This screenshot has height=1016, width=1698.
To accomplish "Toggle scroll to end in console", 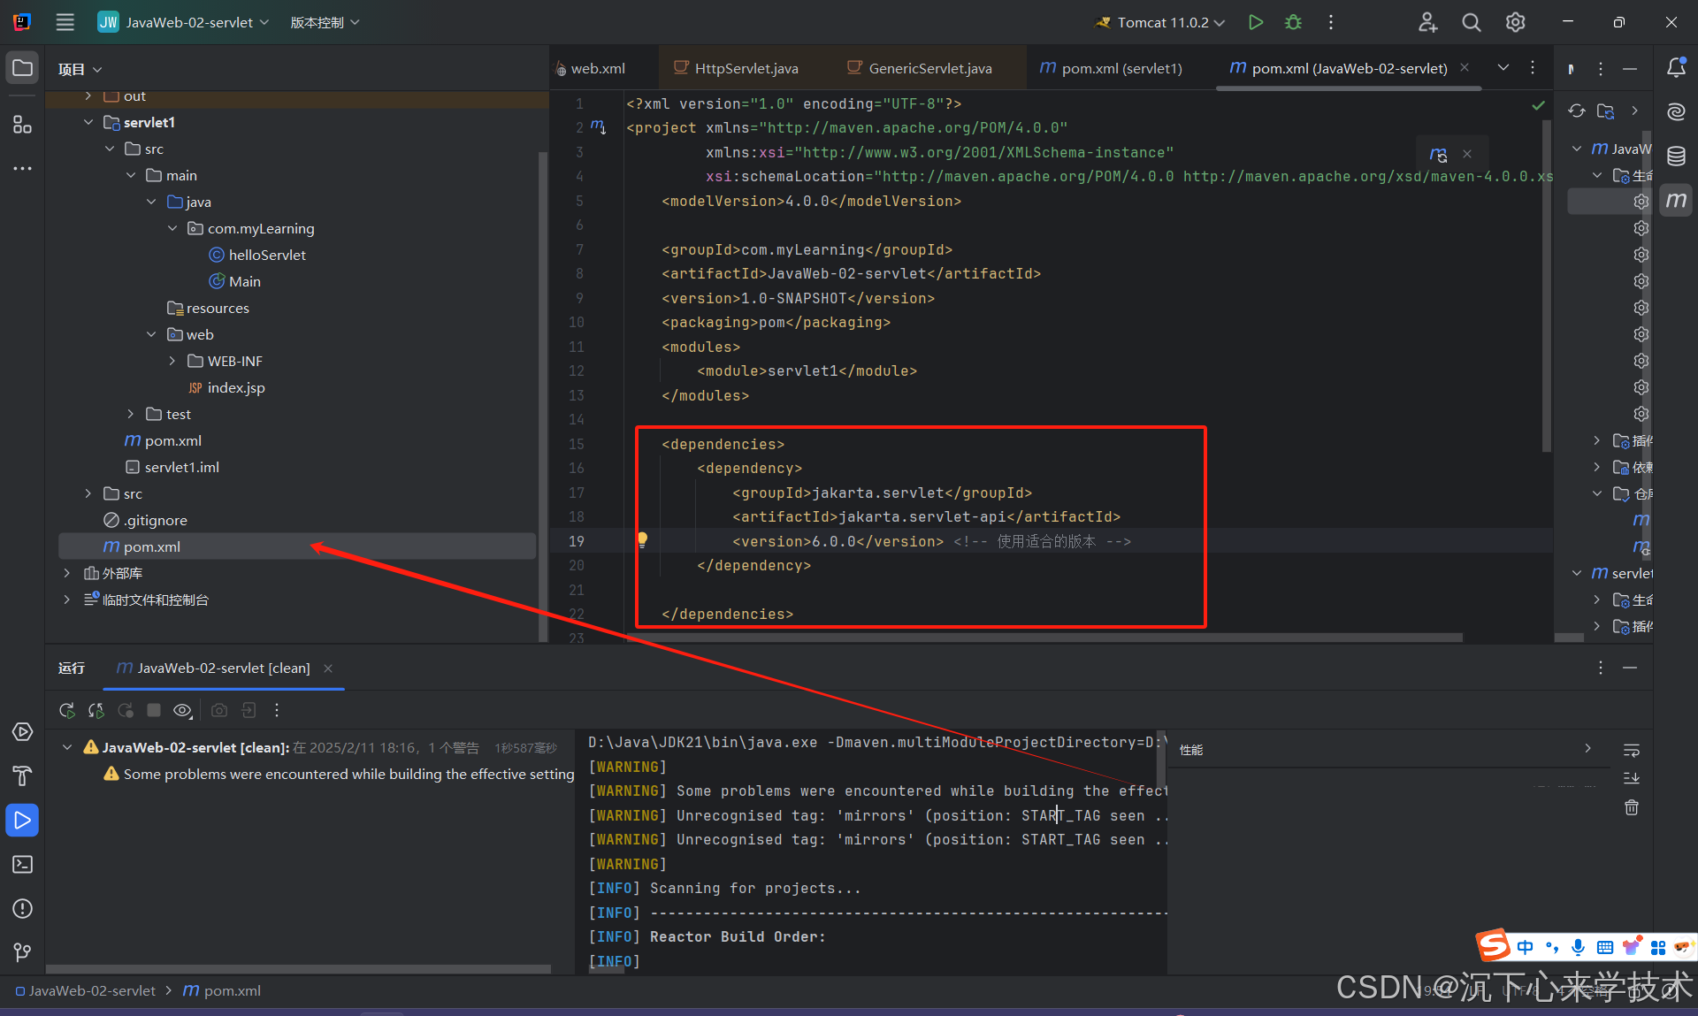I will (1632, 778).
